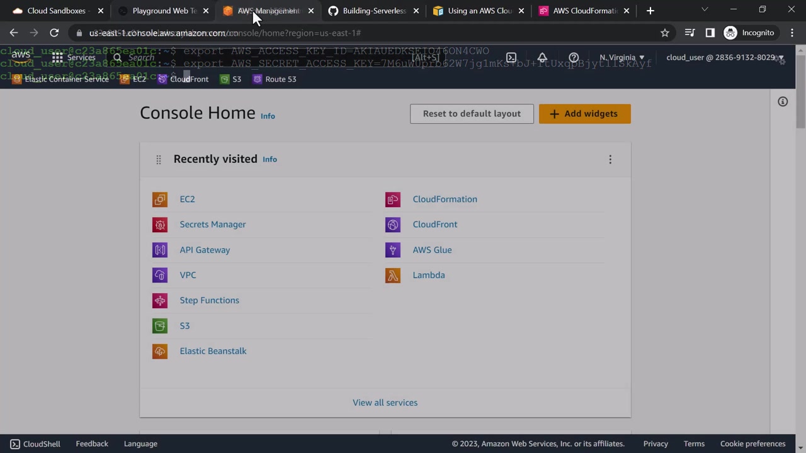Open Recently visited widget options menu
Screen dimensions: 806x453
[x=610, y=160]
